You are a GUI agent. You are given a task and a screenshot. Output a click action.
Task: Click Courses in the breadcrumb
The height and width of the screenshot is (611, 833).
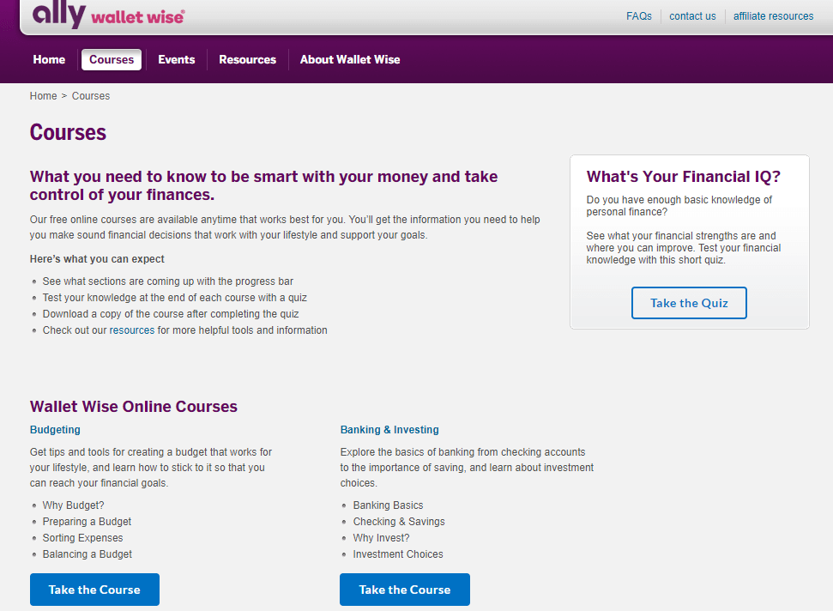[x=90, y=95]
